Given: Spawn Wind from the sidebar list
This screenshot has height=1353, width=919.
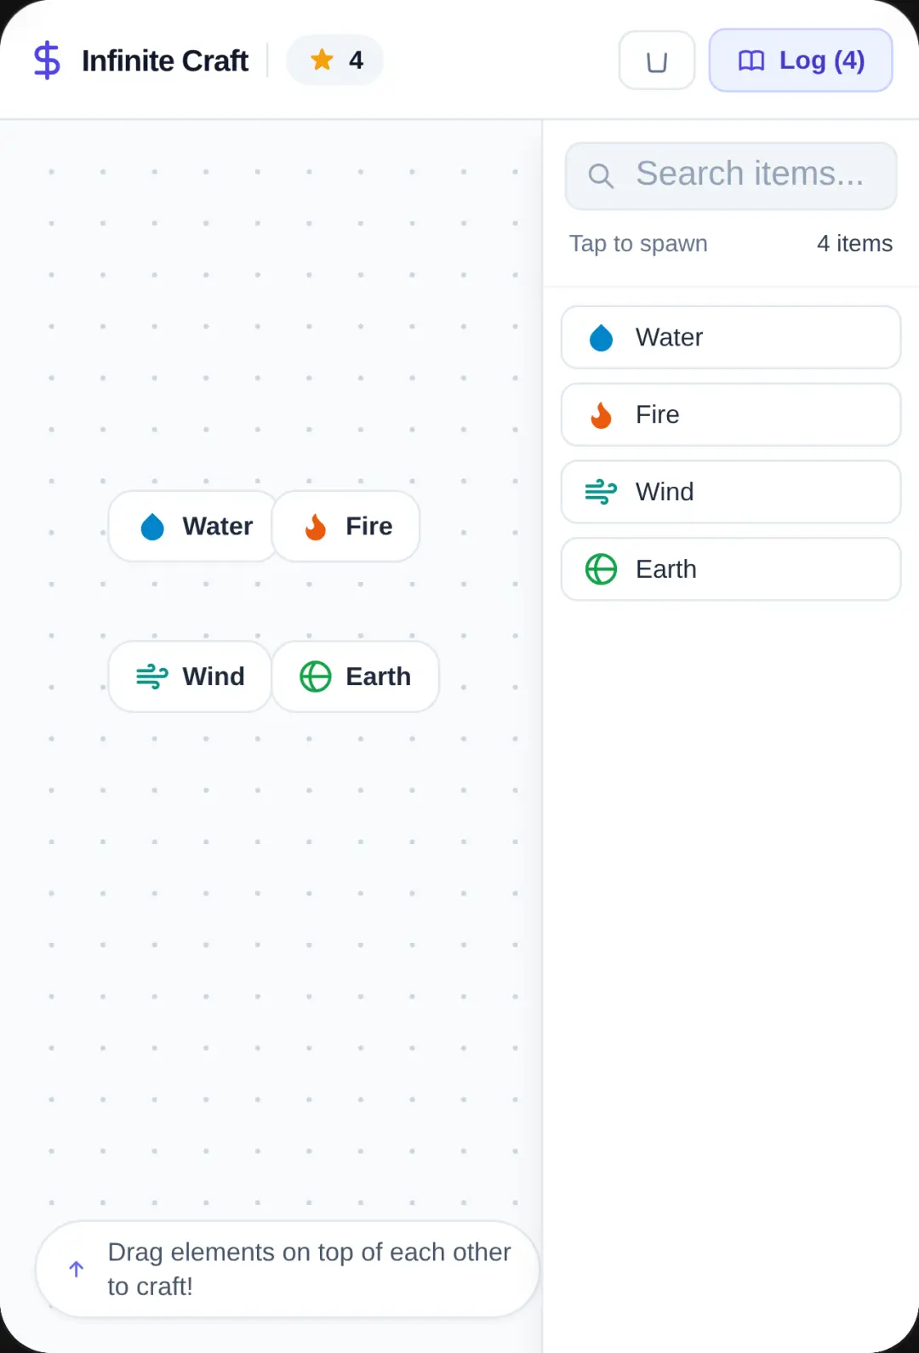Looking at the screenshot, I should tap(731, 492).
